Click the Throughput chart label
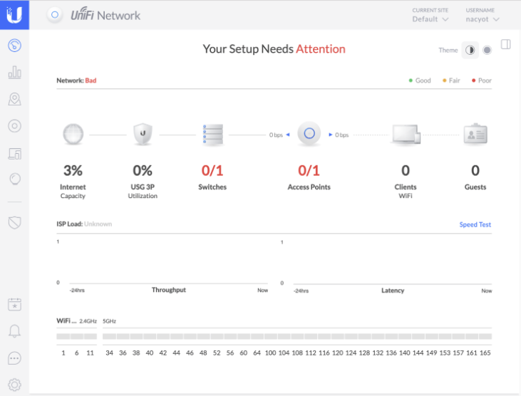 pyautogui.click(x=169, y=290)
